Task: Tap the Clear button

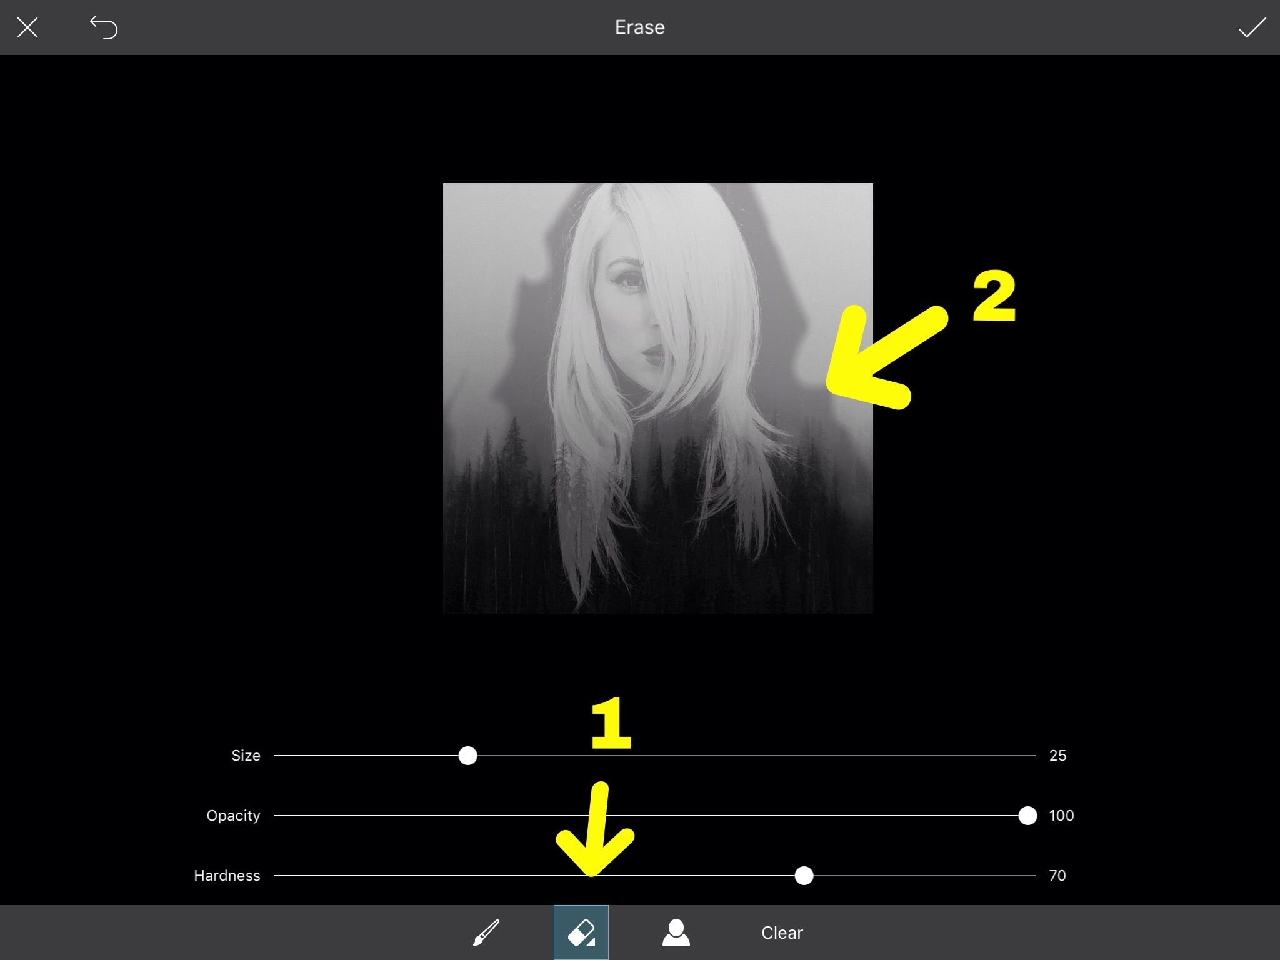Action: [782, 932]
